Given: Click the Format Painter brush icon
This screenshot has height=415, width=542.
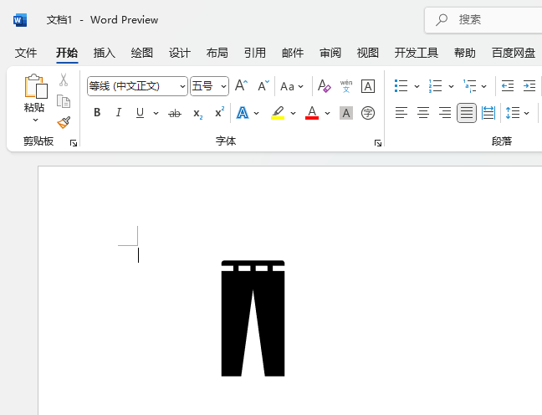Looking at the screenshot, I should (64, 122).
